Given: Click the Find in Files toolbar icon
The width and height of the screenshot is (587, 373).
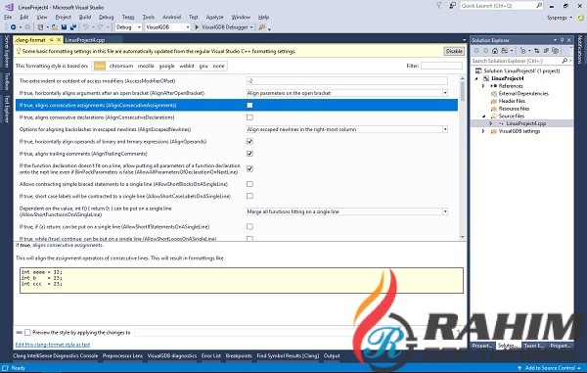Looking at the screenshot, I should point(262,27).
